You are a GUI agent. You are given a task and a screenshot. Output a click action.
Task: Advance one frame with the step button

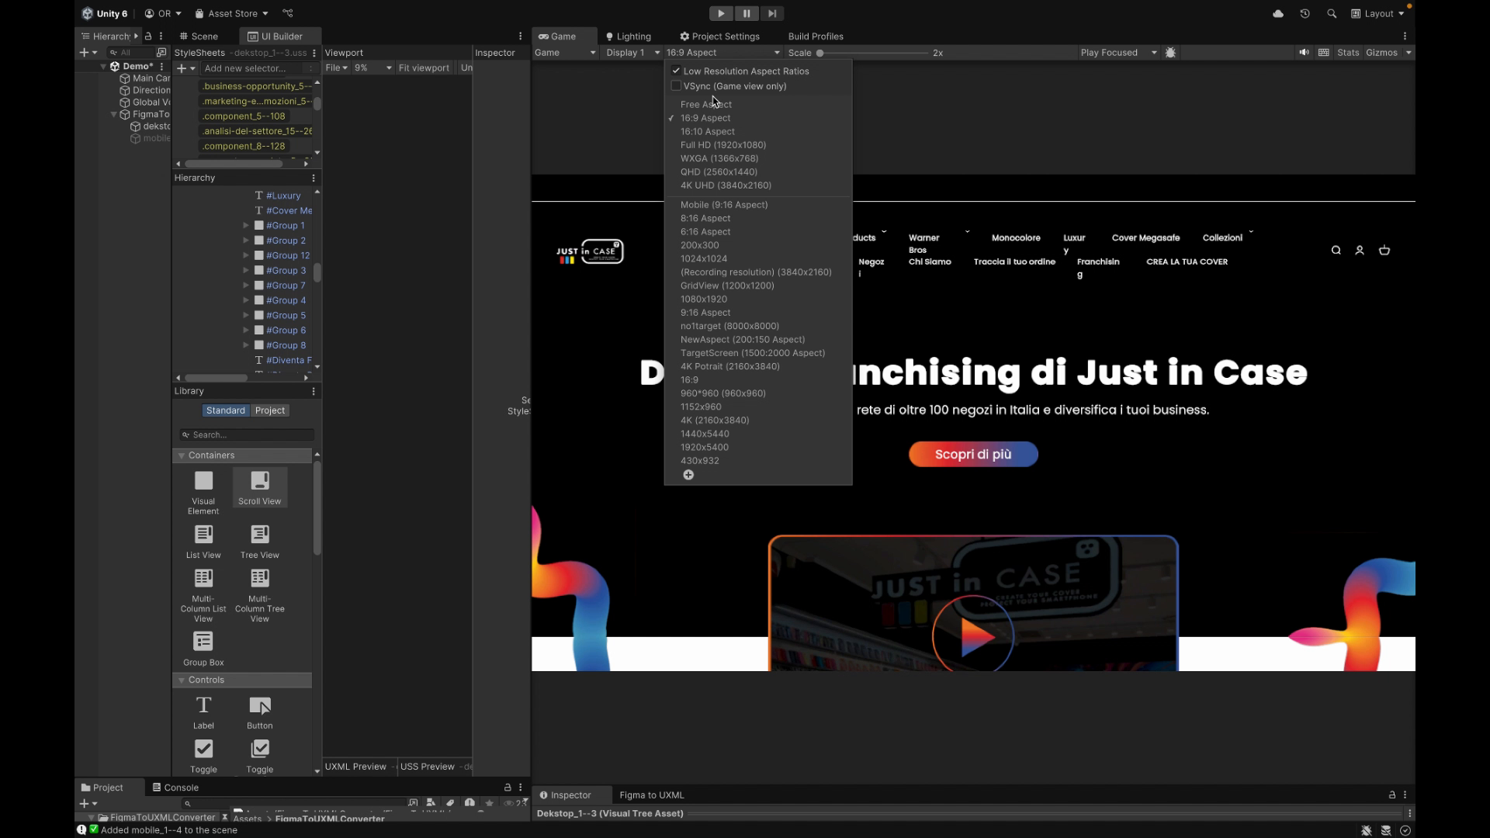[772, 13]
